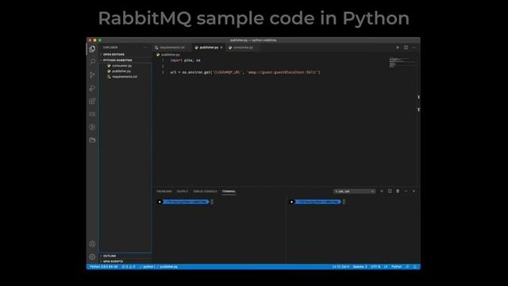508x286 pixels.
Task: Click the feedback icon in status bar
Action: [x=407, y=267]
